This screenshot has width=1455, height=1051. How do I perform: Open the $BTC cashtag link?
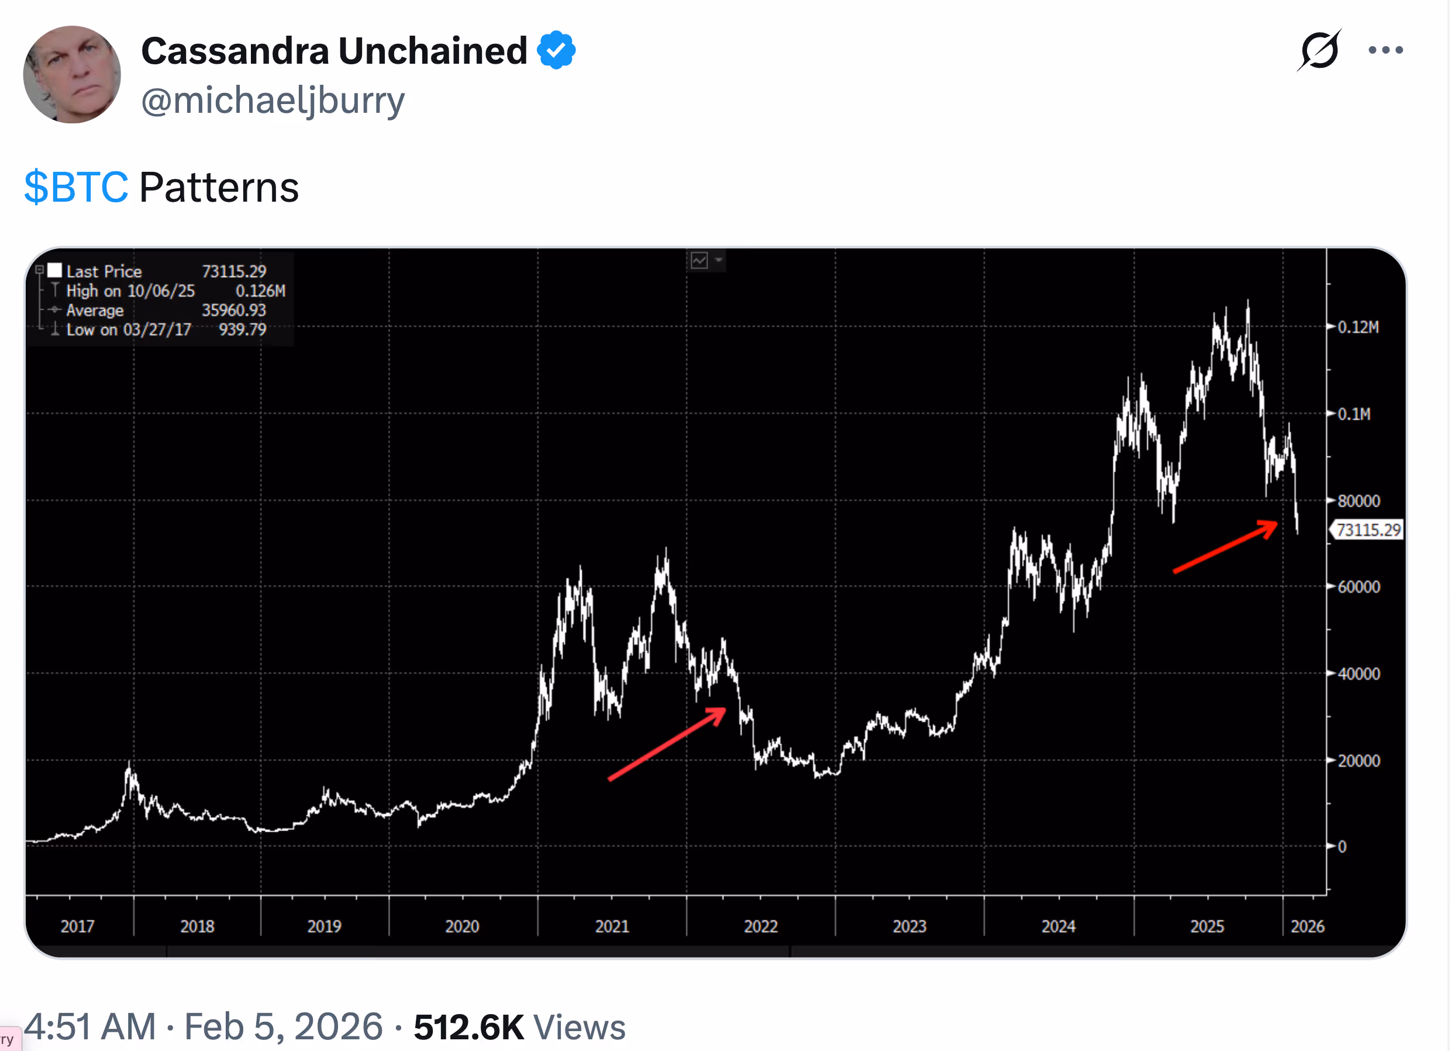(75, 187)
